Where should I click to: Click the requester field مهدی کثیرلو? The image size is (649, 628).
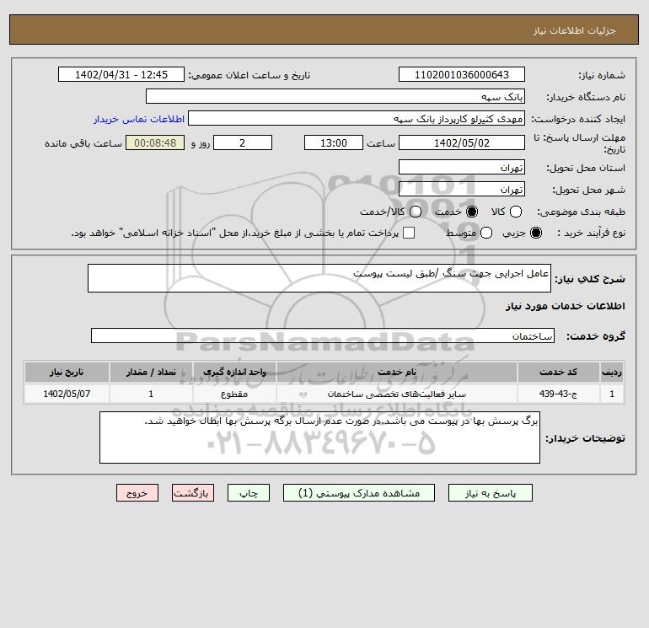pos(357,118)
